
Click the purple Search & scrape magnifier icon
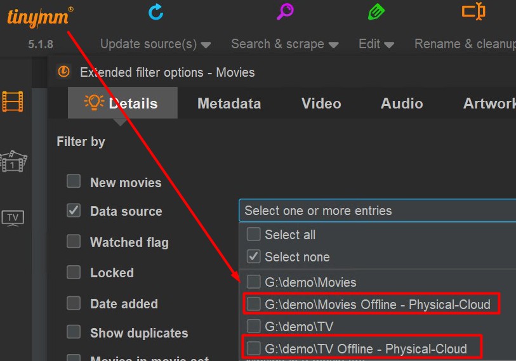tap(285, 12)
